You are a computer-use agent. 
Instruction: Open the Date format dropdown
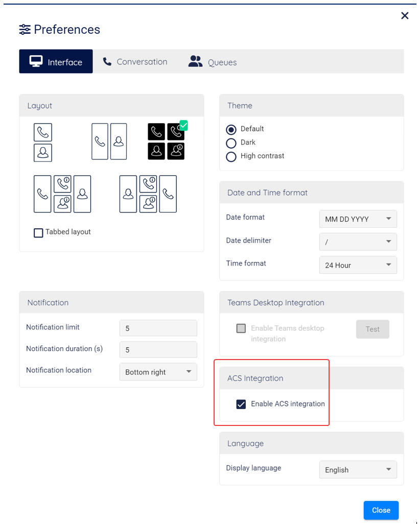tap(358, 219)
